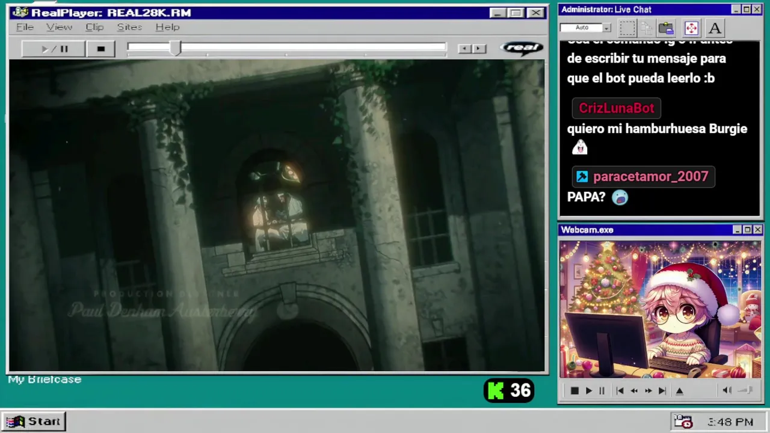The image size is (770, 433).
Task: Click the Webcam.exe avatar image
Action: [660, 310]
